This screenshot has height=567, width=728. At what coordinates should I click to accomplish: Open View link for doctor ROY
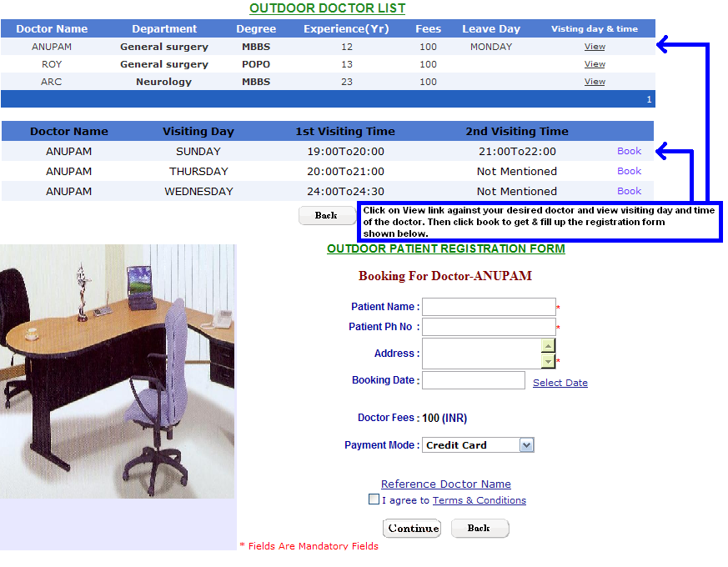[595, 64]
